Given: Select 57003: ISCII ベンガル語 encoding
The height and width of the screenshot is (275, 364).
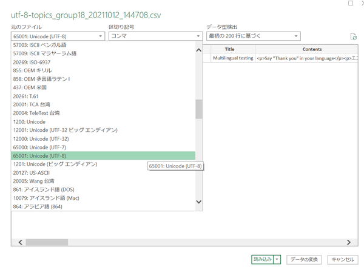Looking at the screenshot, I should pos(103,45).
